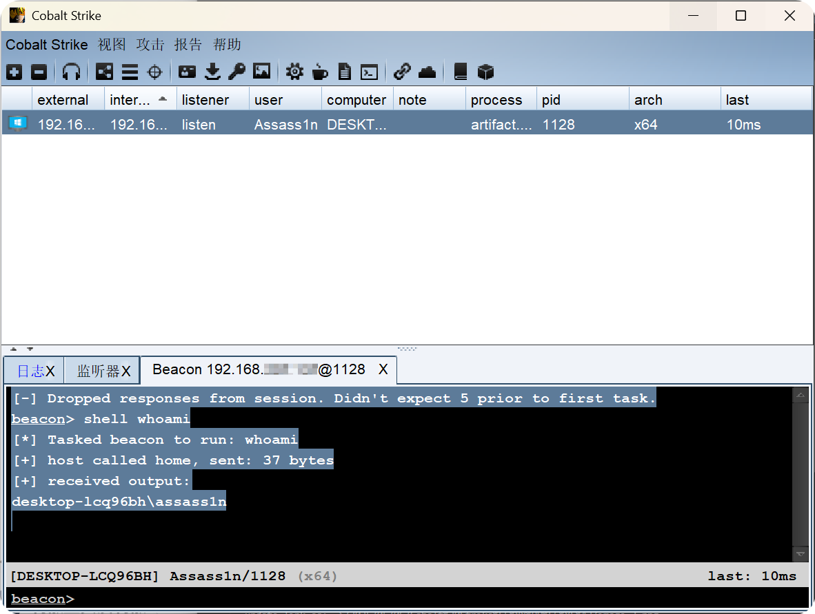This screenshot has width=815, height=614.
Task: Open Downloaded Files arrow icon
Action: (x=212, y=72)
